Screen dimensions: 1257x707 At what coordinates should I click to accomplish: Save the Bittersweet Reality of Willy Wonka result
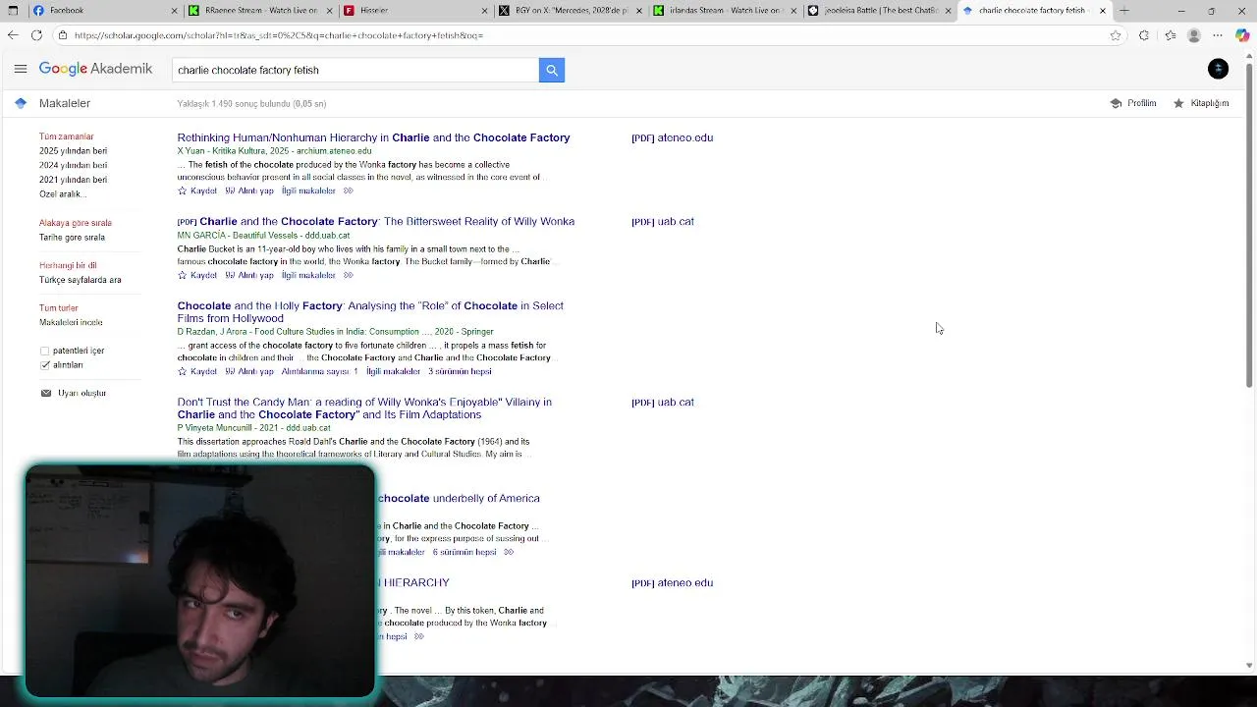197,275
